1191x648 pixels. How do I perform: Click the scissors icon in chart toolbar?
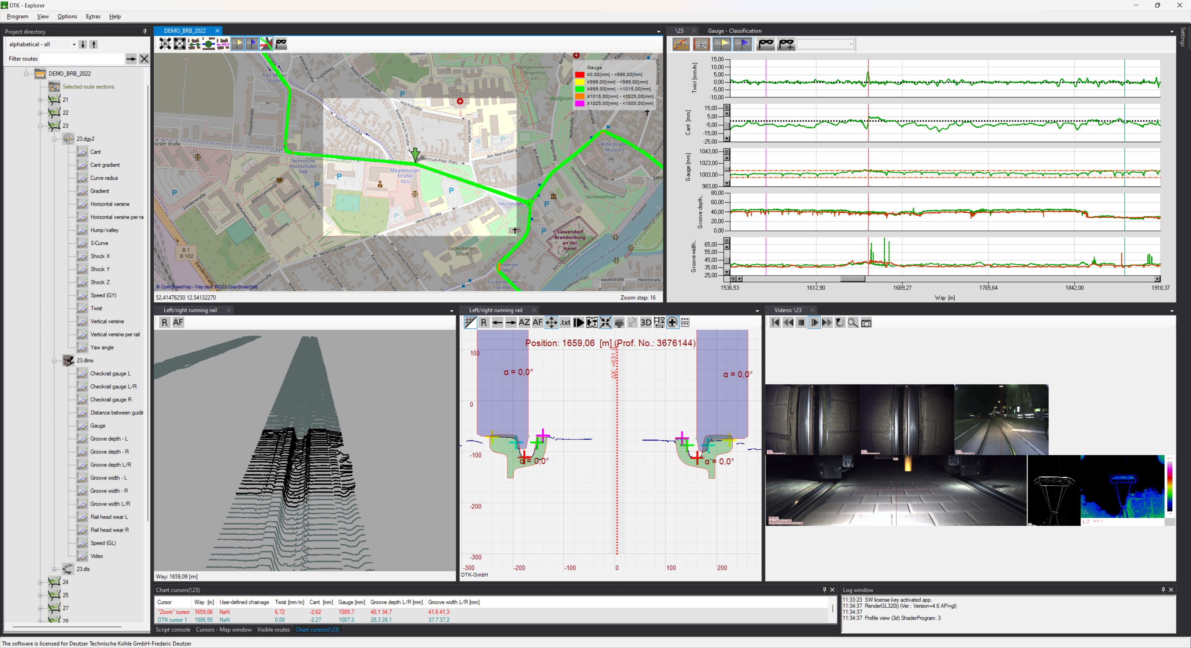(701, 44)
